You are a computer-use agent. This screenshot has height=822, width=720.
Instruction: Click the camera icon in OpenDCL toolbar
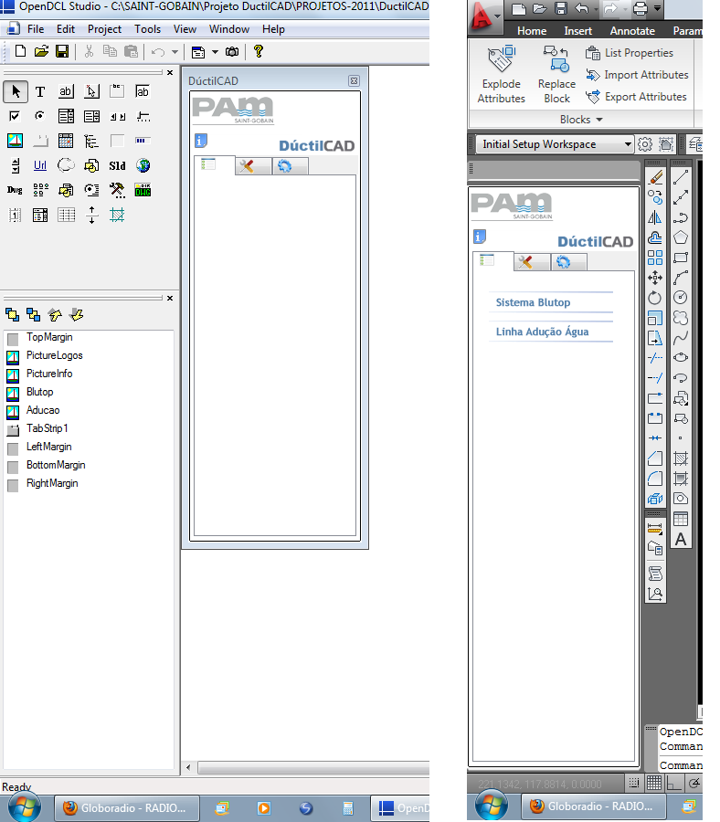232,51
